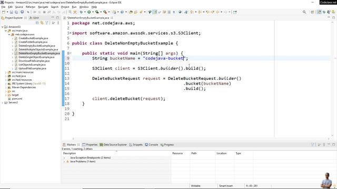This screenshot has width=337, height=189.
Task: Open the Refactor menu
Action: click(x=31, y=7)
